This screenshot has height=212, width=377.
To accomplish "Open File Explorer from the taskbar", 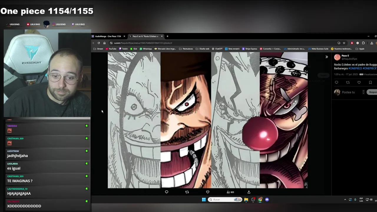I will [x=246, y=200].
